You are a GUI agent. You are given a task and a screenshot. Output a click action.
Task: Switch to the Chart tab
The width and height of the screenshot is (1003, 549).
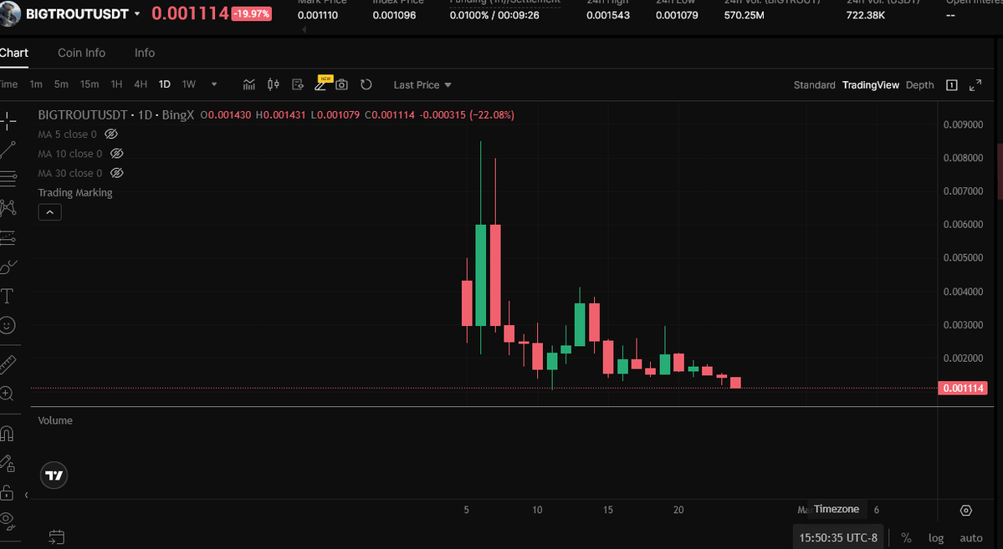pos(14,53)
